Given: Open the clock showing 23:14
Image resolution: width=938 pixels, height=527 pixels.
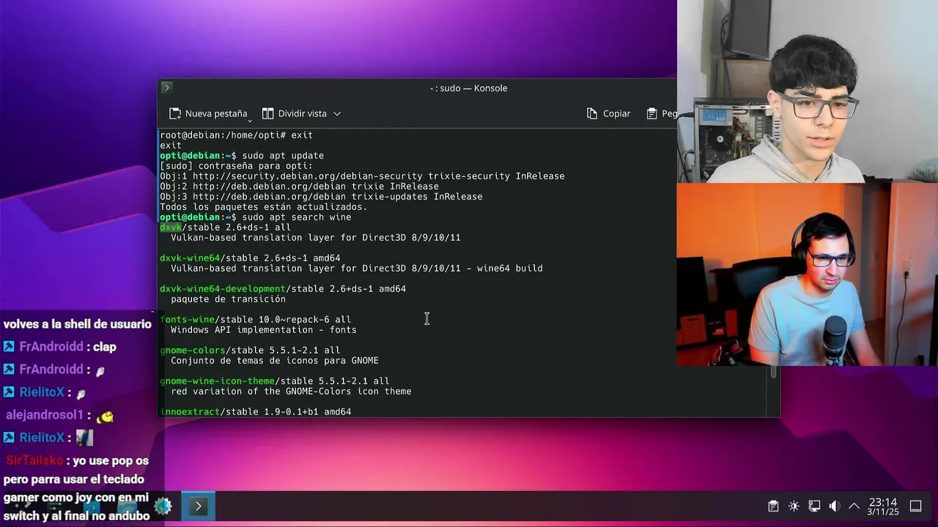Looking at the screenshot, I should click(883, 506).
